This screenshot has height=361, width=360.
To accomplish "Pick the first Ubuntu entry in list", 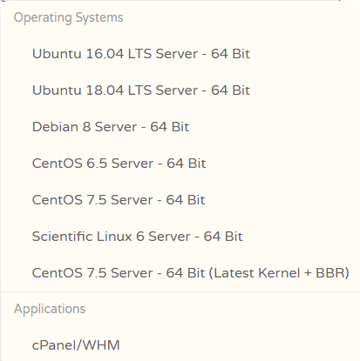I will 180,54.
